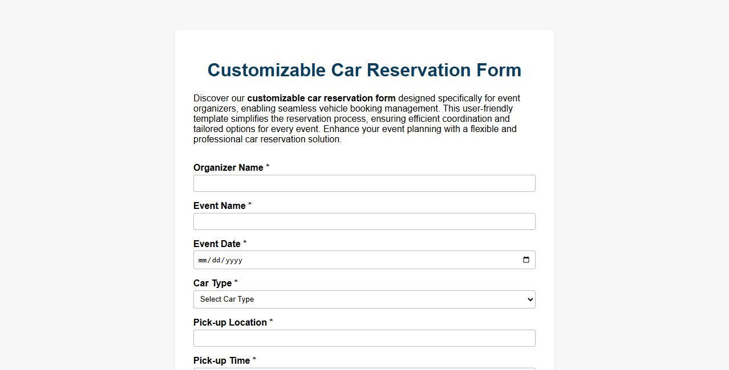Image resolution: width=729 pixels, height=370 pixels.
Task: Click the Event Name label
Action: coord(219,205)
